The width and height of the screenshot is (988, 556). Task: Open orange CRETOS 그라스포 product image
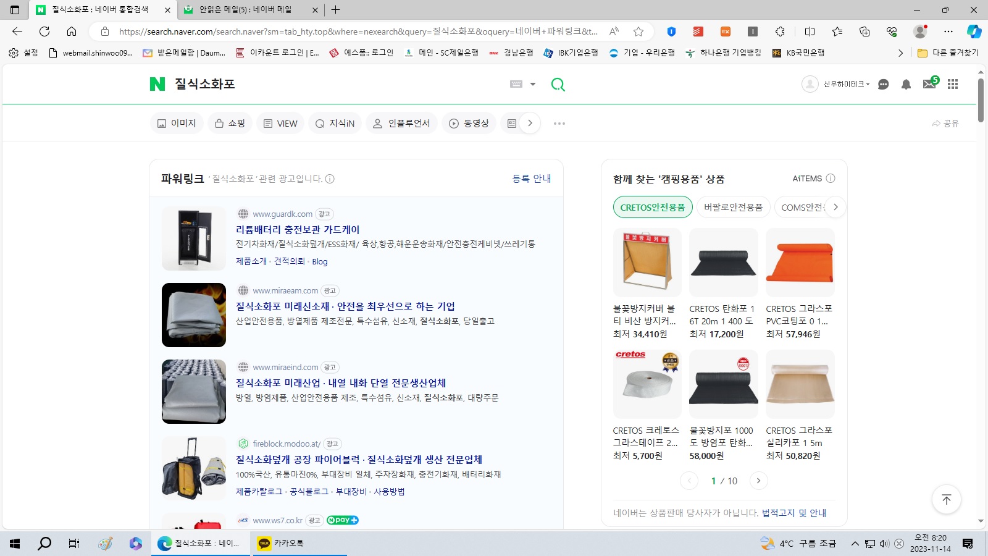click(800, 263)
